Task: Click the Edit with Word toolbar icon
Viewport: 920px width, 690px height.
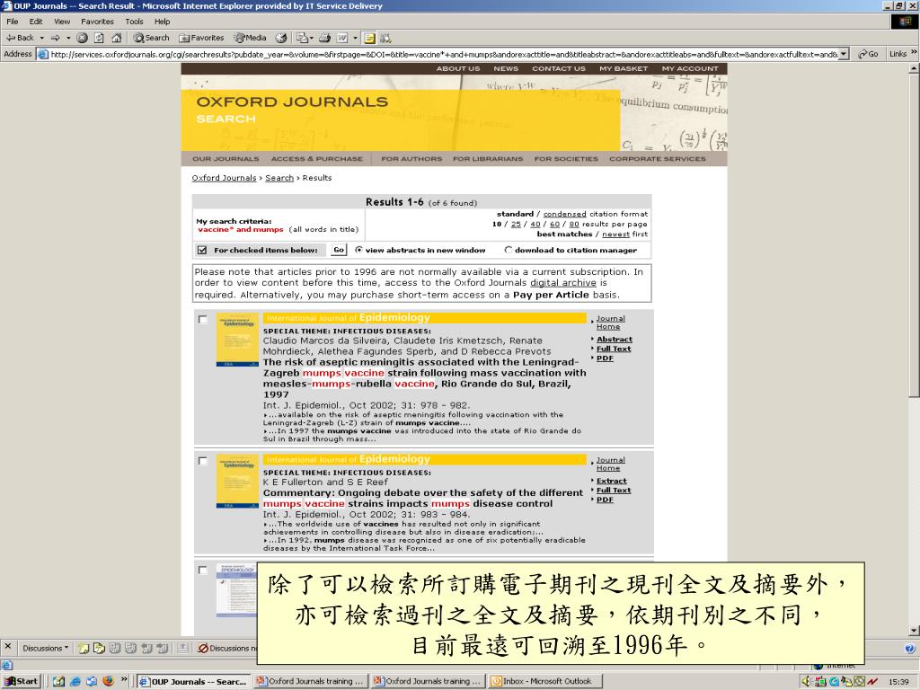Action: tap(342, 38)
